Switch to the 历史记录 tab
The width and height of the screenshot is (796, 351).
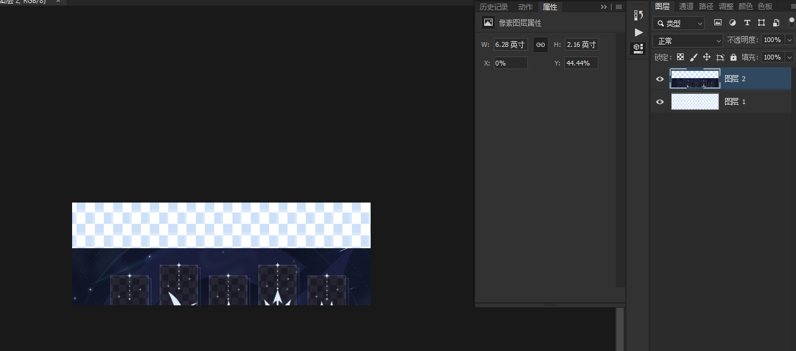493,7
